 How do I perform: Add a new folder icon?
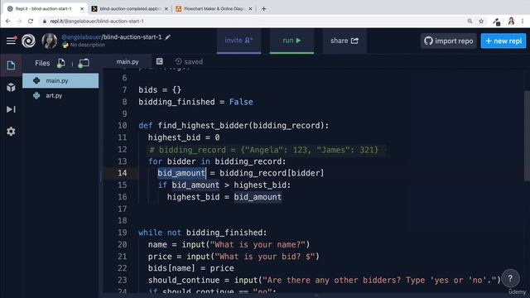click(84, 63)
